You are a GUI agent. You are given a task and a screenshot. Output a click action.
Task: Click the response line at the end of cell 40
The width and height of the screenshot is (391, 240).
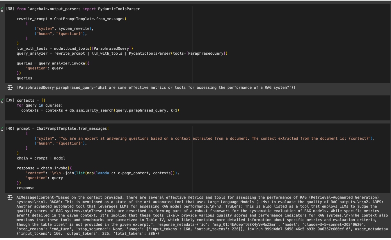click(x=26, y=188)
